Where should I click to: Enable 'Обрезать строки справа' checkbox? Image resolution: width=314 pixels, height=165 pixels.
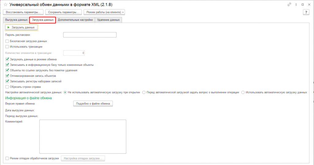7,87
